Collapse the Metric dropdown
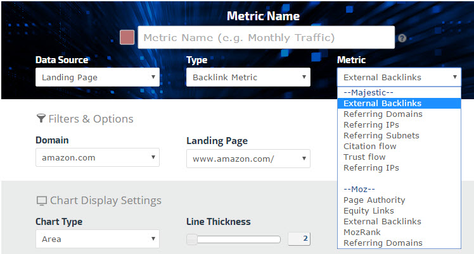474x254 pixels. [x=399, y=78]
